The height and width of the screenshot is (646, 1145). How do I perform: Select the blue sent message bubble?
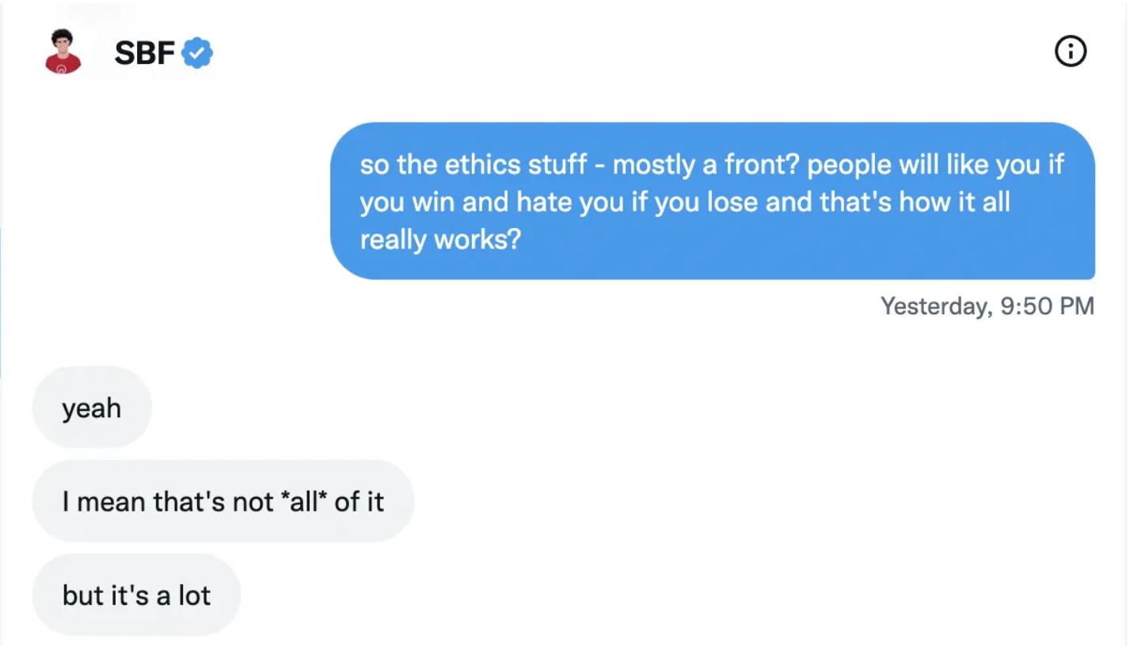[712, 201]
